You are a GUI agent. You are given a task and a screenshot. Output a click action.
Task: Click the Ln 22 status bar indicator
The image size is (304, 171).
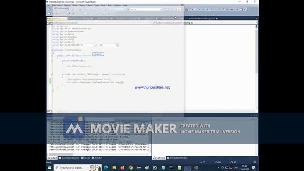pos(202,162)
